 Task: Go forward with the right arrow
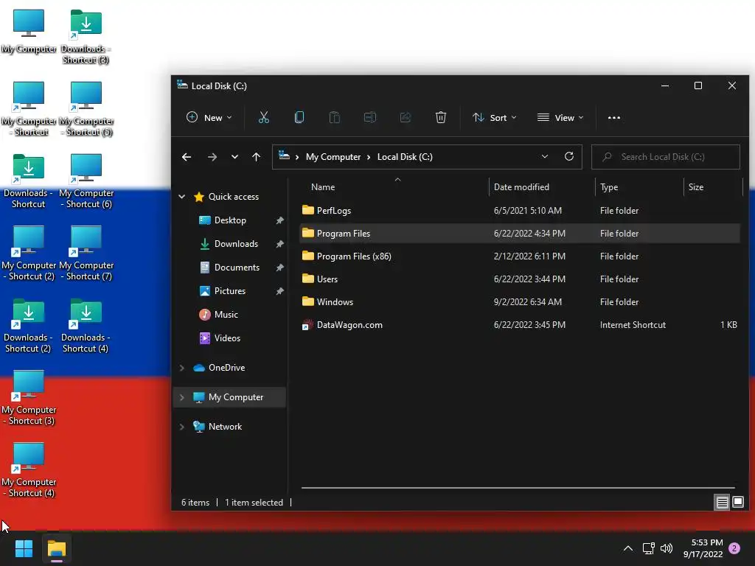click(x=212, y=157)
